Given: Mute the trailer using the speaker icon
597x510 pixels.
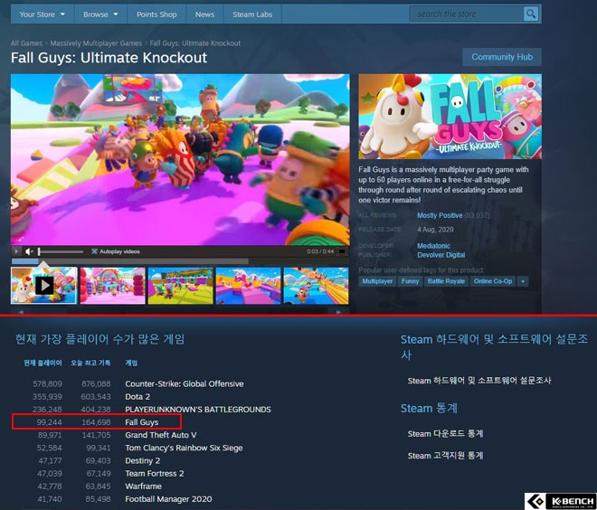Looking at the screenshot, I should coord(29,251).
